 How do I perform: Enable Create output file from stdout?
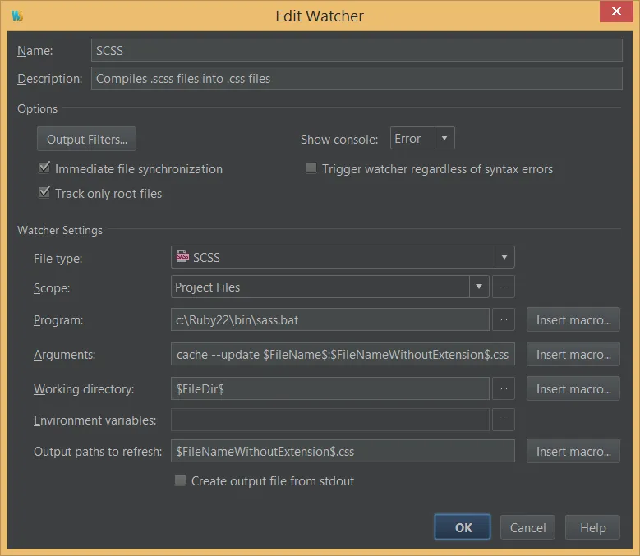[x=180, y=480]
